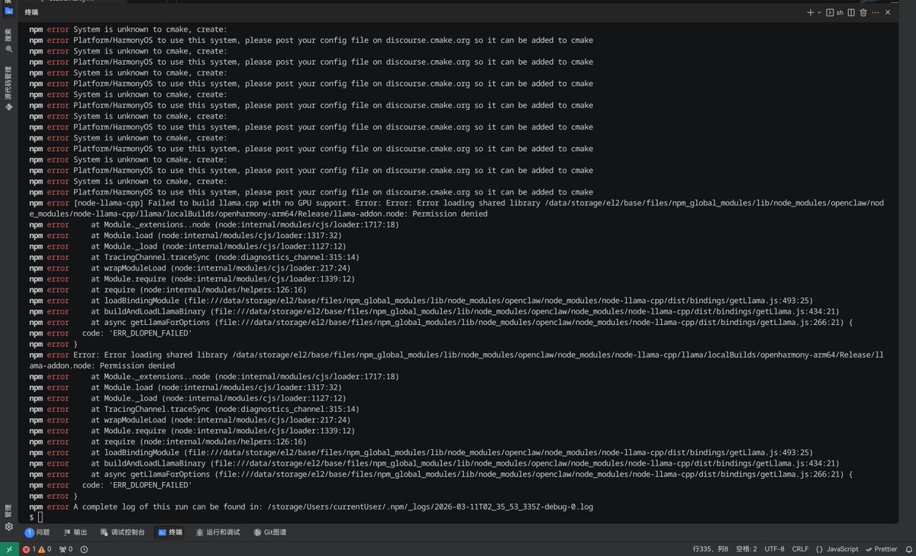Open Source Control icon in sidebar

pyautogui.click(x=8, y=108)
